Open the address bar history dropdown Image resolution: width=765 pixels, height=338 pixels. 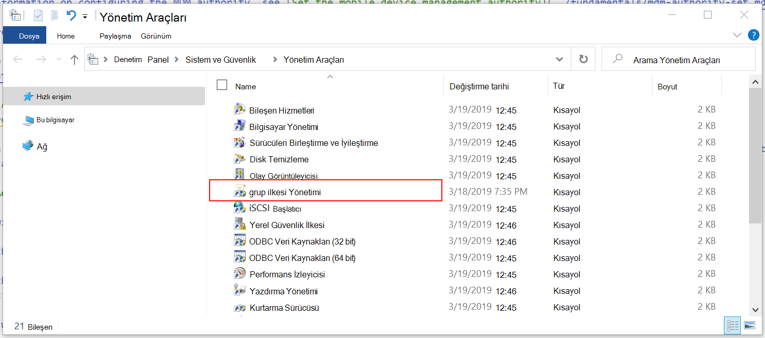click(x=559, y=60)
